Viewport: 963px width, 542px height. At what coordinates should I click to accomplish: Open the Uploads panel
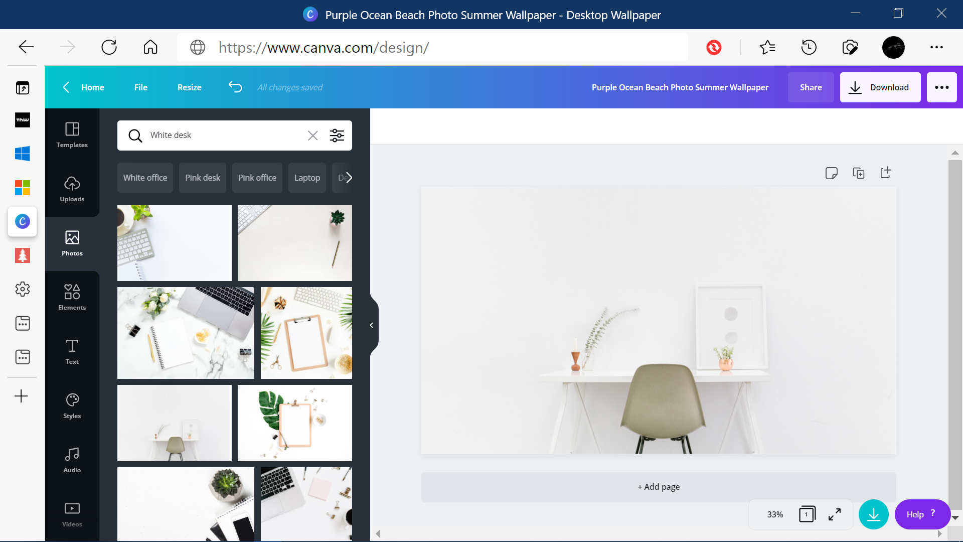pos(71,189)
